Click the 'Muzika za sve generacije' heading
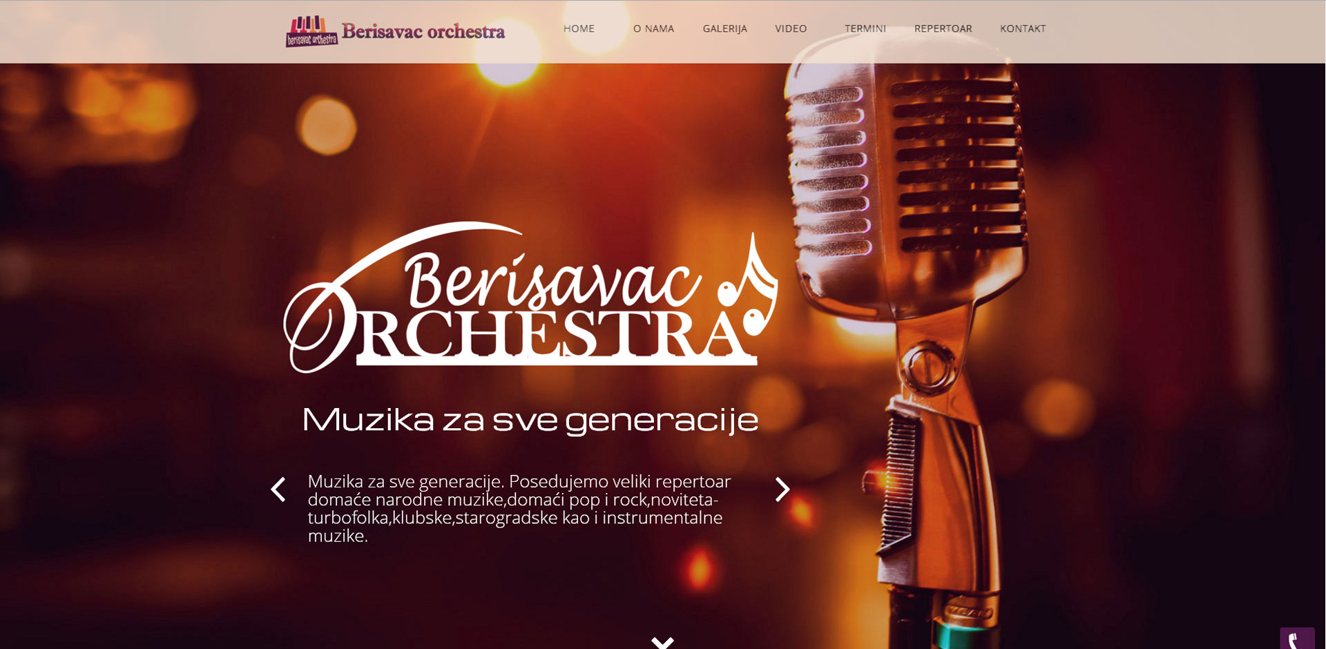 pyautogui.click(x=530, y=419)
